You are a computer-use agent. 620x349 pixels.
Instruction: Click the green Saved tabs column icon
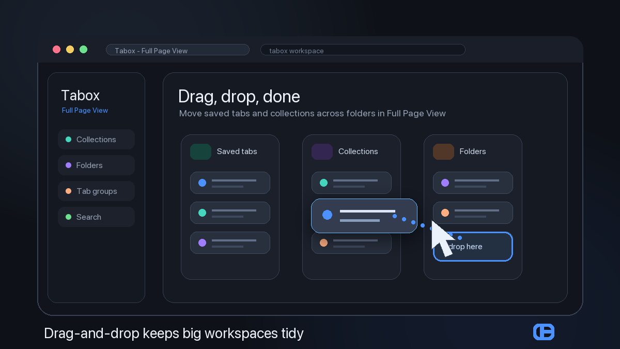pos(200,151)
